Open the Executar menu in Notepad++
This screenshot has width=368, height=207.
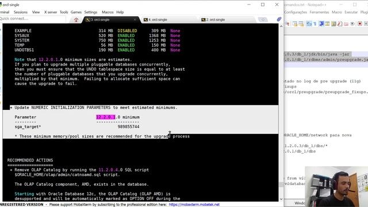[351, 12]
